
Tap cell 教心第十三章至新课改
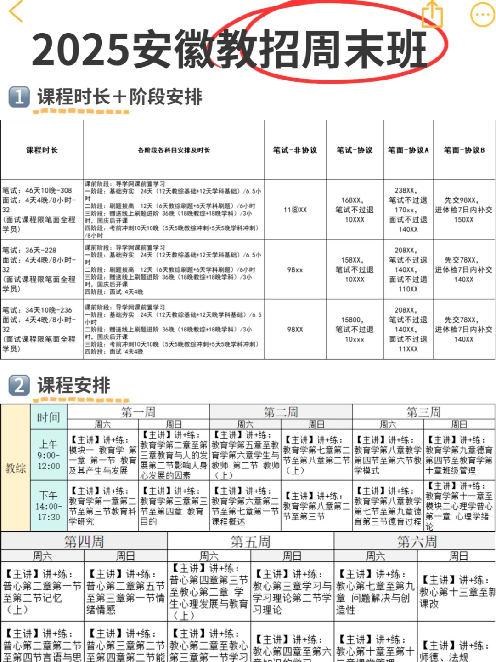pyautogui.click(x=457, y=592)
